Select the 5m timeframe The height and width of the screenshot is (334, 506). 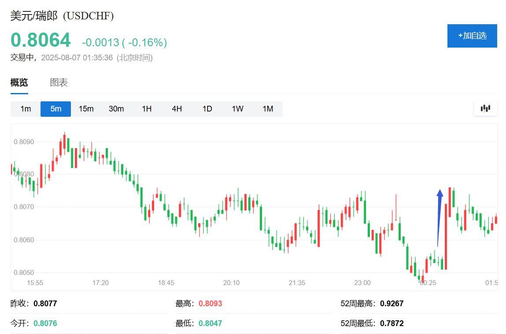tap(55, 109)
